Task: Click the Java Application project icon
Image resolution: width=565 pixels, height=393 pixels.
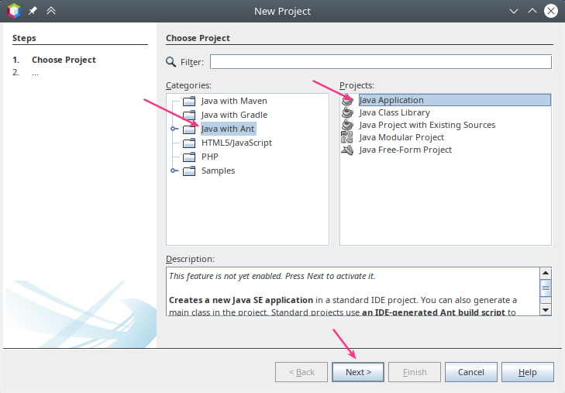Action: (348, 100)
